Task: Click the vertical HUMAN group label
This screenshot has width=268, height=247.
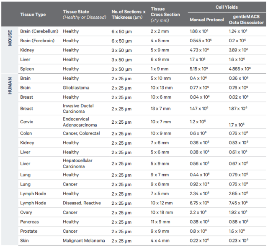Action: coord(10,86)
